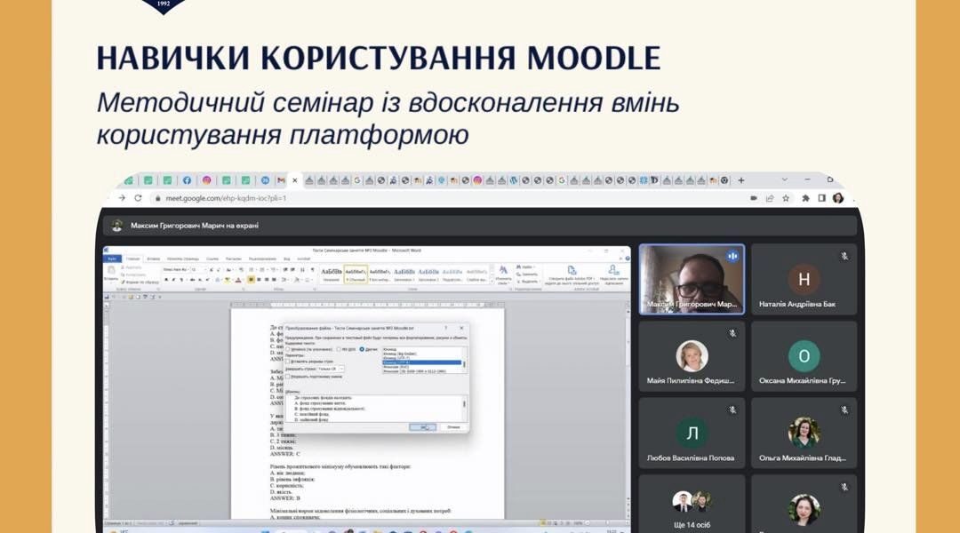Close the file conversion dialog
Screen dimensions: 960x533
pos(461,328)
